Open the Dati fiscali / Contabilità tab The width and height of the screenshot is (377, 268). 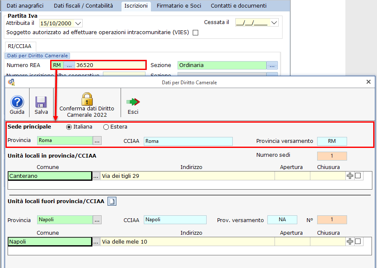pos(83,6)
